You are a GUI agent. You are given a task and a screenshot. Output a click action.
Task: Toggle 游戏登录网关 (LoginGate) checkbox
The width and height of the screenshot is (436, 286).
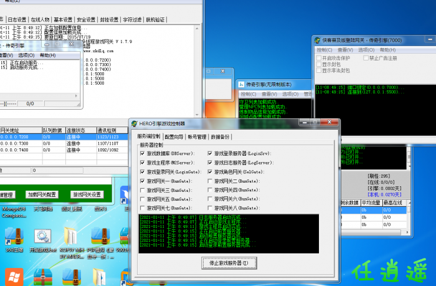pyautogui.click(x=143, y=172)
